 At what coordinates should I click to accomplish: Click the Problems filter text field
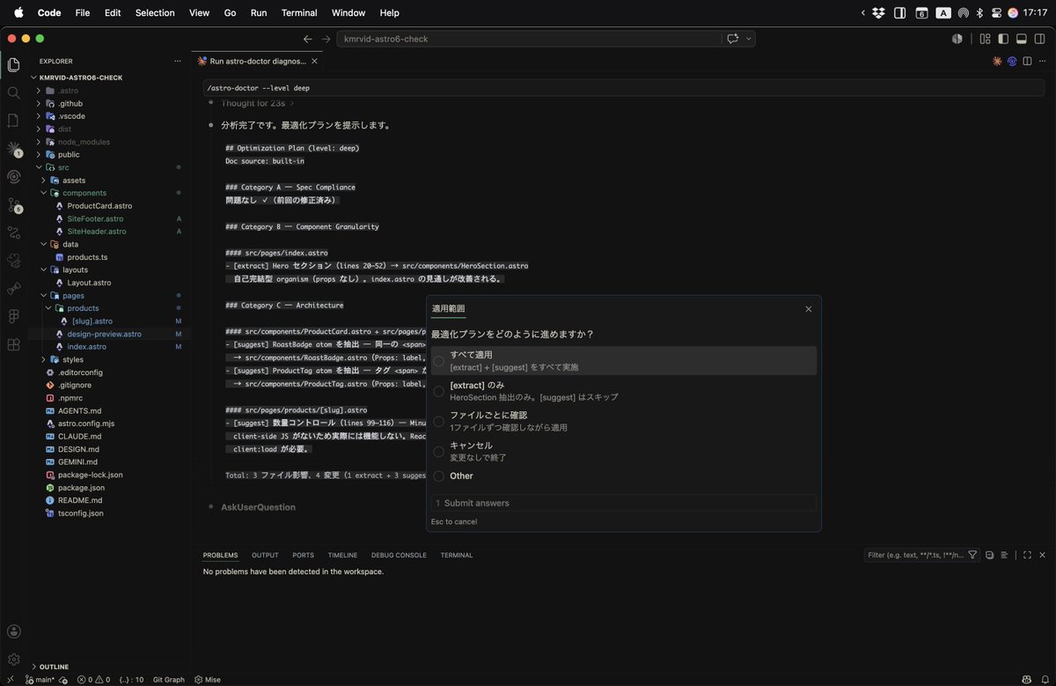915,555
